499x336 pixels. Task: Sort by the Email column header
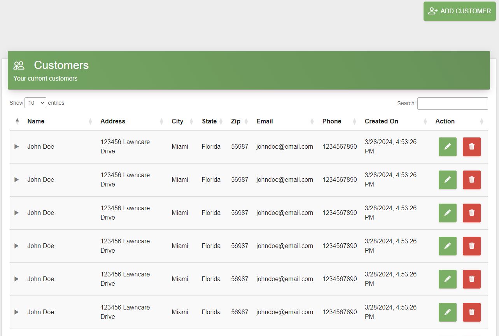tap(264, 121)
